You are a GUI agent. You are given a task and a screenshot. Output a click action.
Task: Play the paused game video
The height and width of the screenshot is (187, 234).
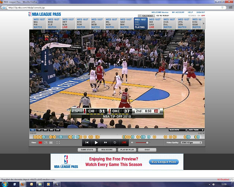[96, 142]
